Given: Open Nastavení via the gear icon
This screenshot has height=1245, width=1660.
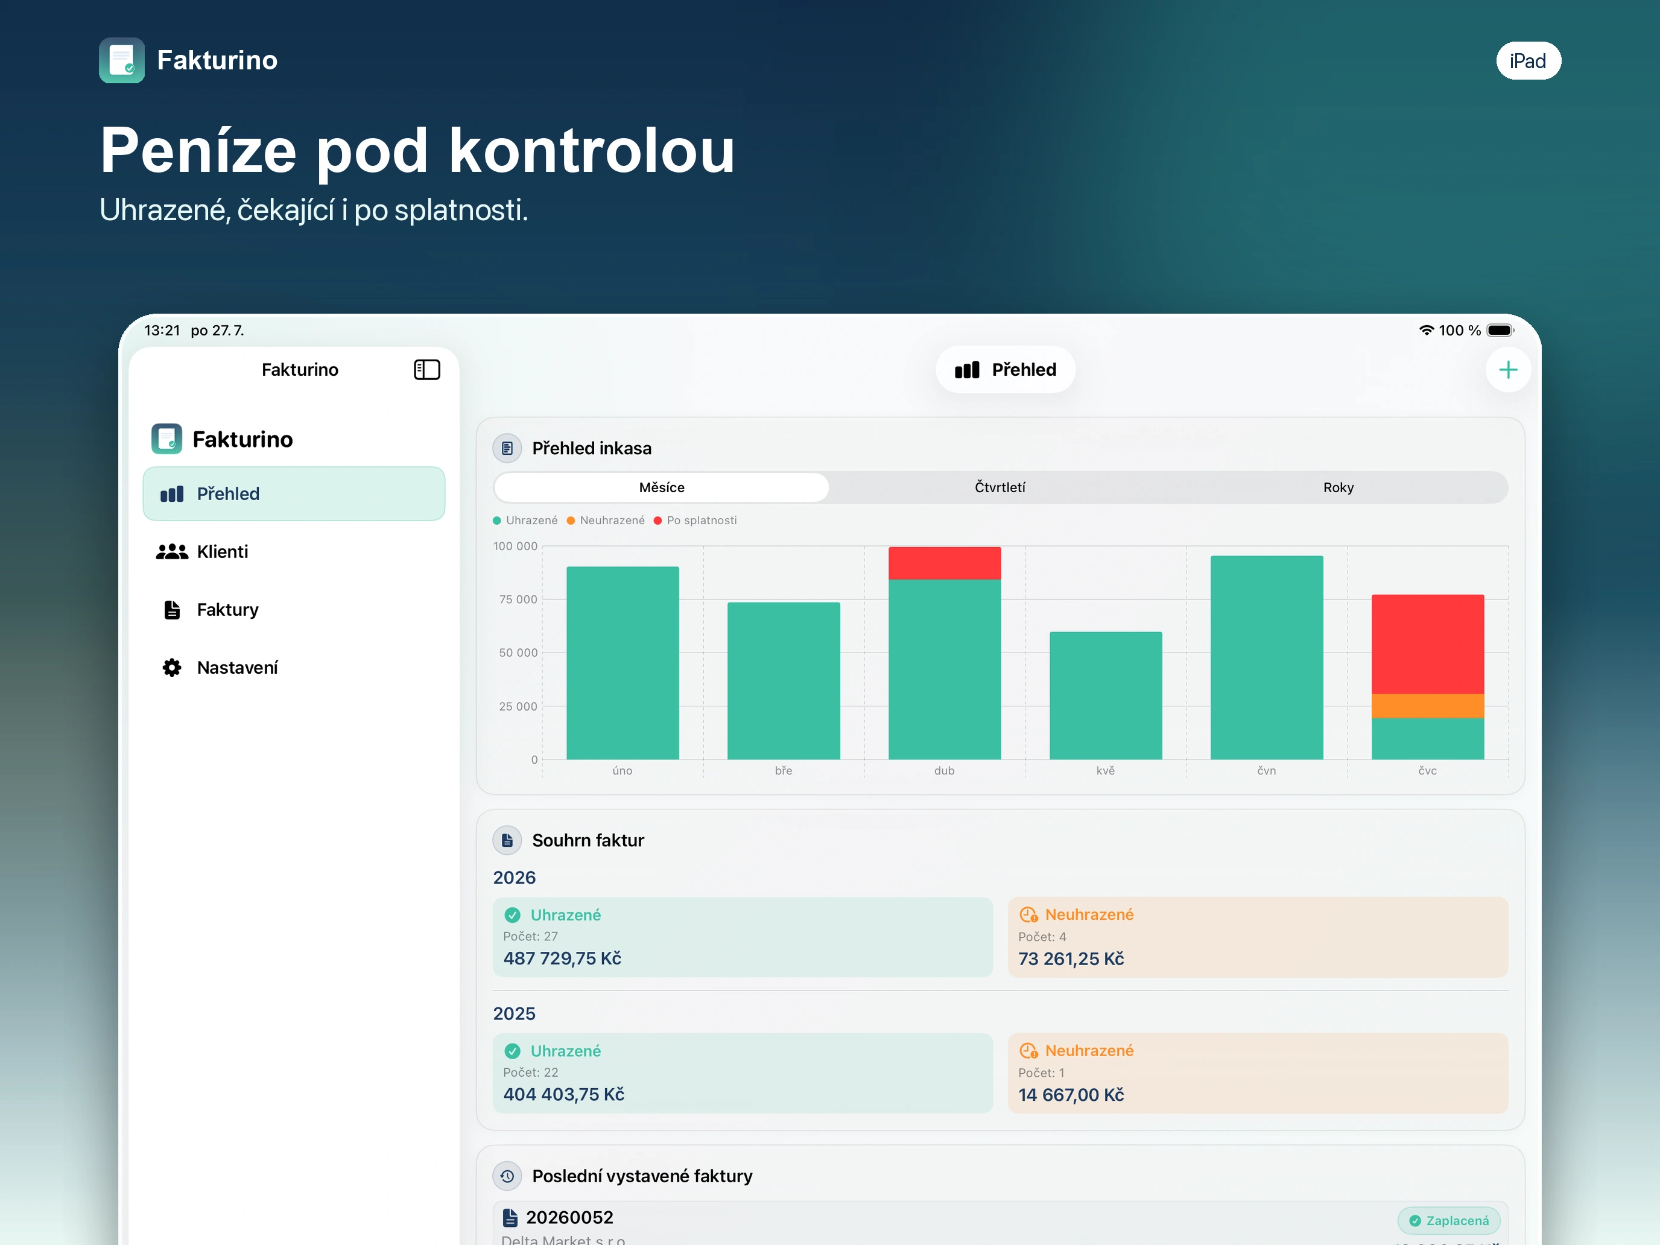Looking at the screenshot, I should pos(172,667).
